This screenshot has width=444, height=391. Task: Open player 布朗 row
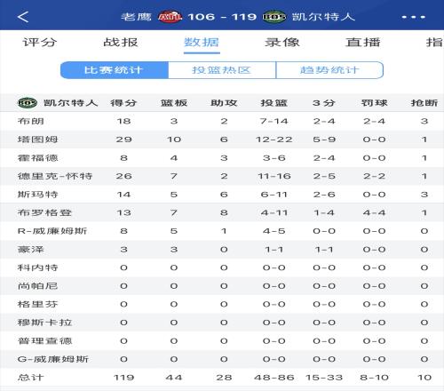(222, 121)
